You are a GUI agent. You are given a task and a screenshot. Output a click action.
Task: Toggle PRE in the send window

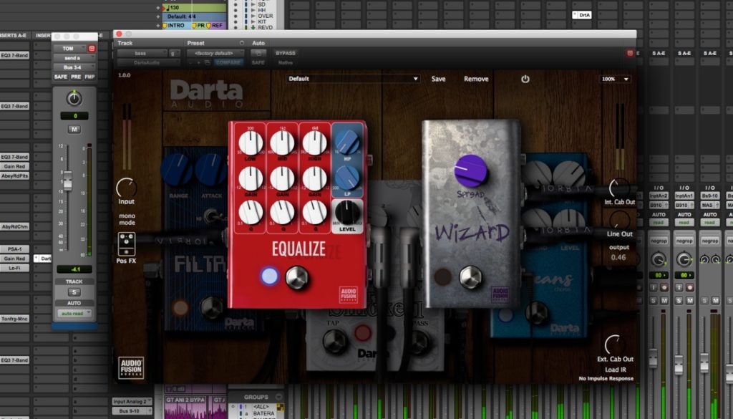pyautogui.click(x=76, y=77)
